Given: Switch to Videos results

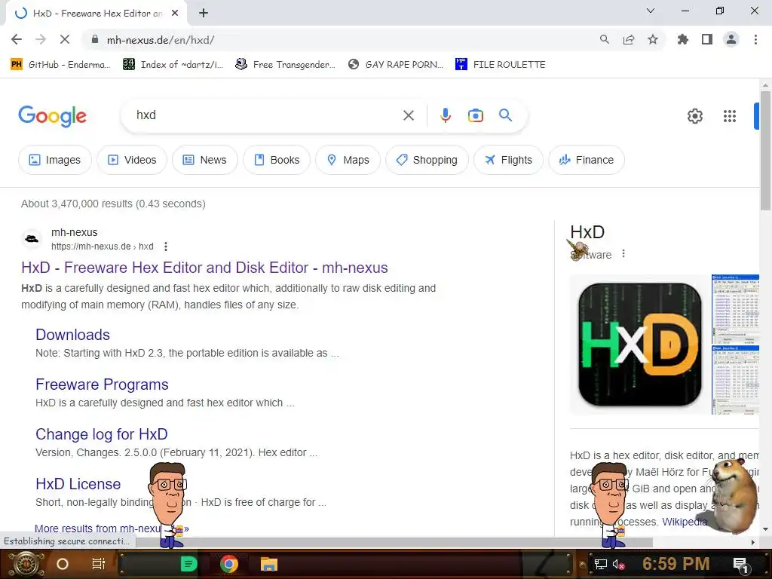Looking at the screenshot, I should click(132, 160).
